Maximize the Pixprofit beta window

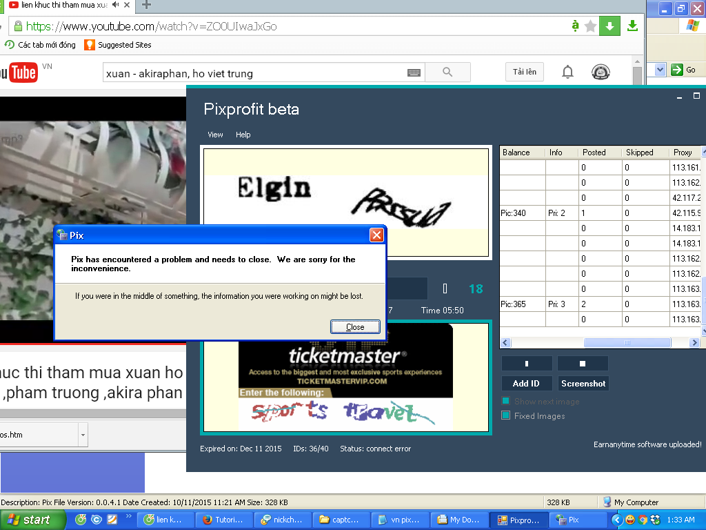(696, 96)
